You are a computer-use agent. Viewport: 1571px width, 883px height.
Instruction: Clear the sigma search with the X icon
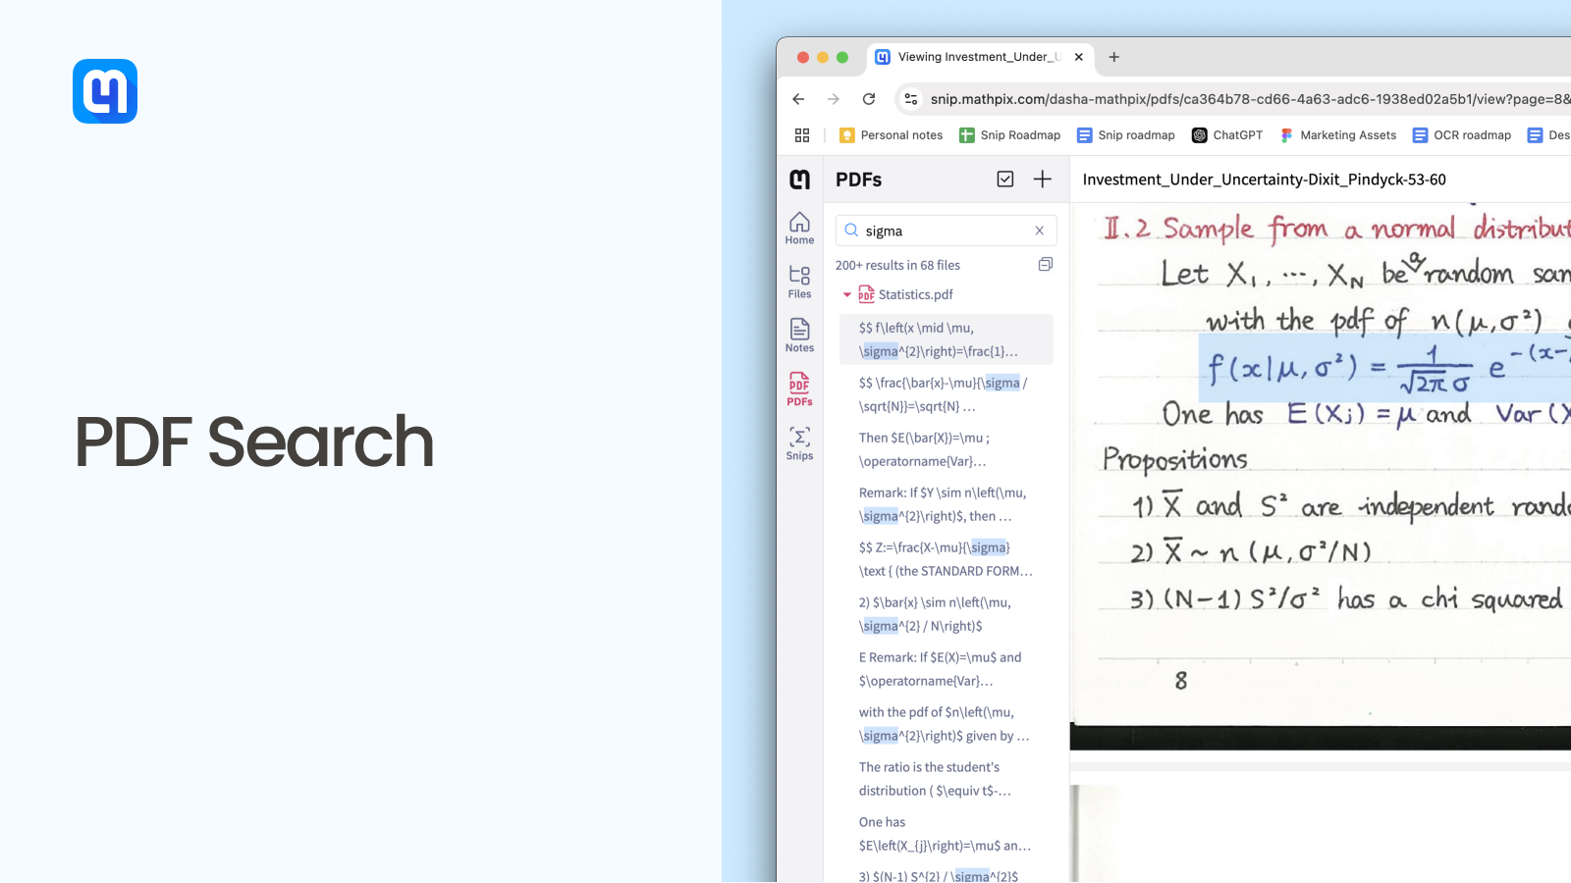click(x=1039, y=230)
